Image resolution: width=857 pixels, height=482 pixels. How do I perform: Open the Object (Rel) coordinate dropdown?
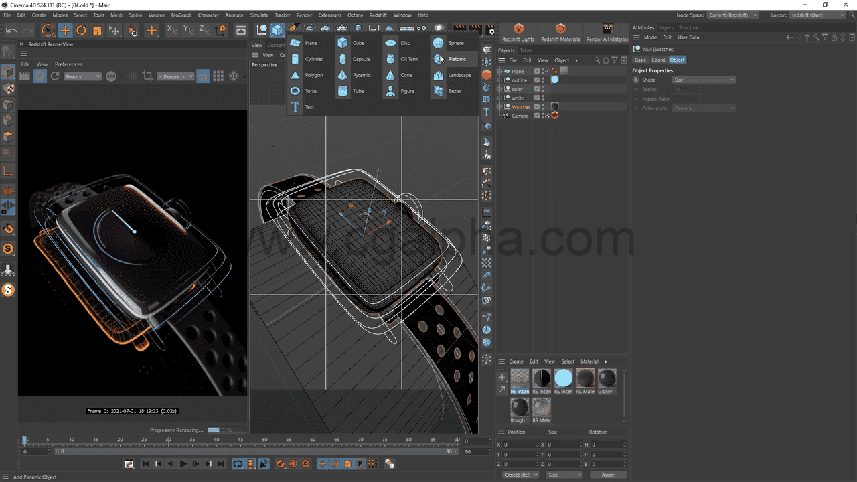click(x=520, y=475)
